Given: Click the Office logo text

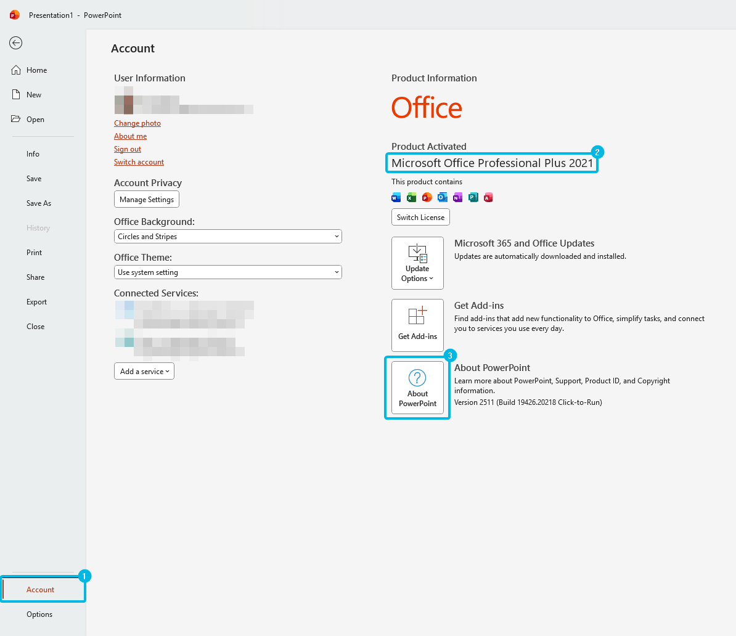Looking at the screenshot, I should 427,107.
